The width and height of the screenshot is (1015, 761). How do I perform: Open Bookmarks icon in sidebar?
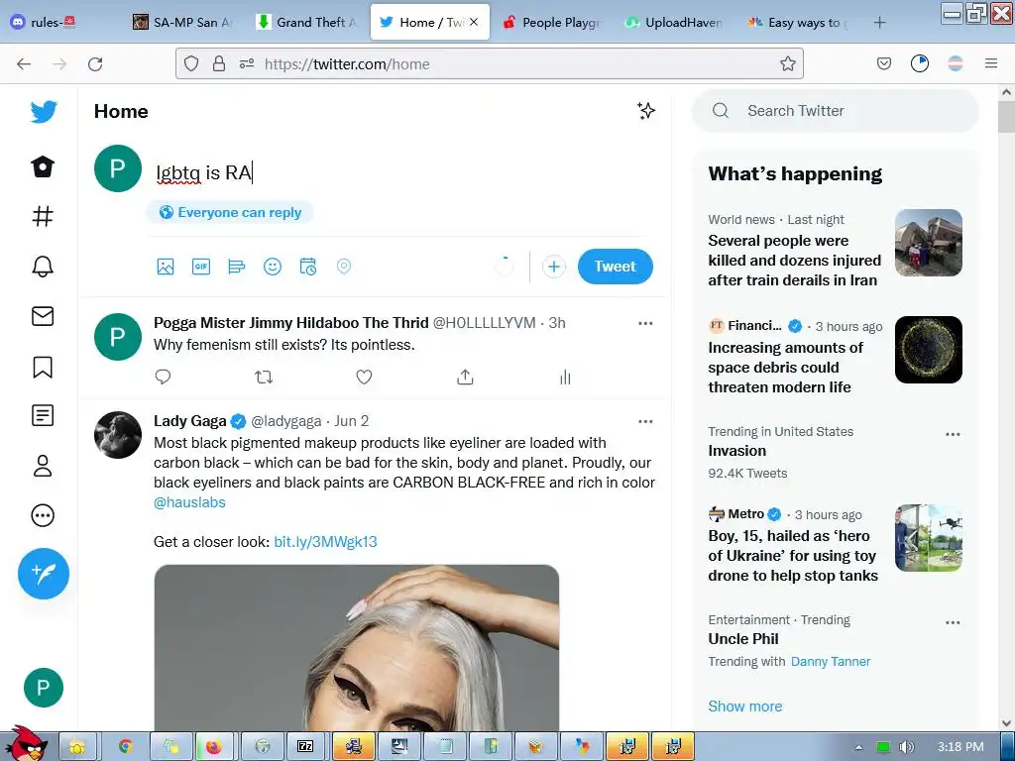tap(43, 367)
